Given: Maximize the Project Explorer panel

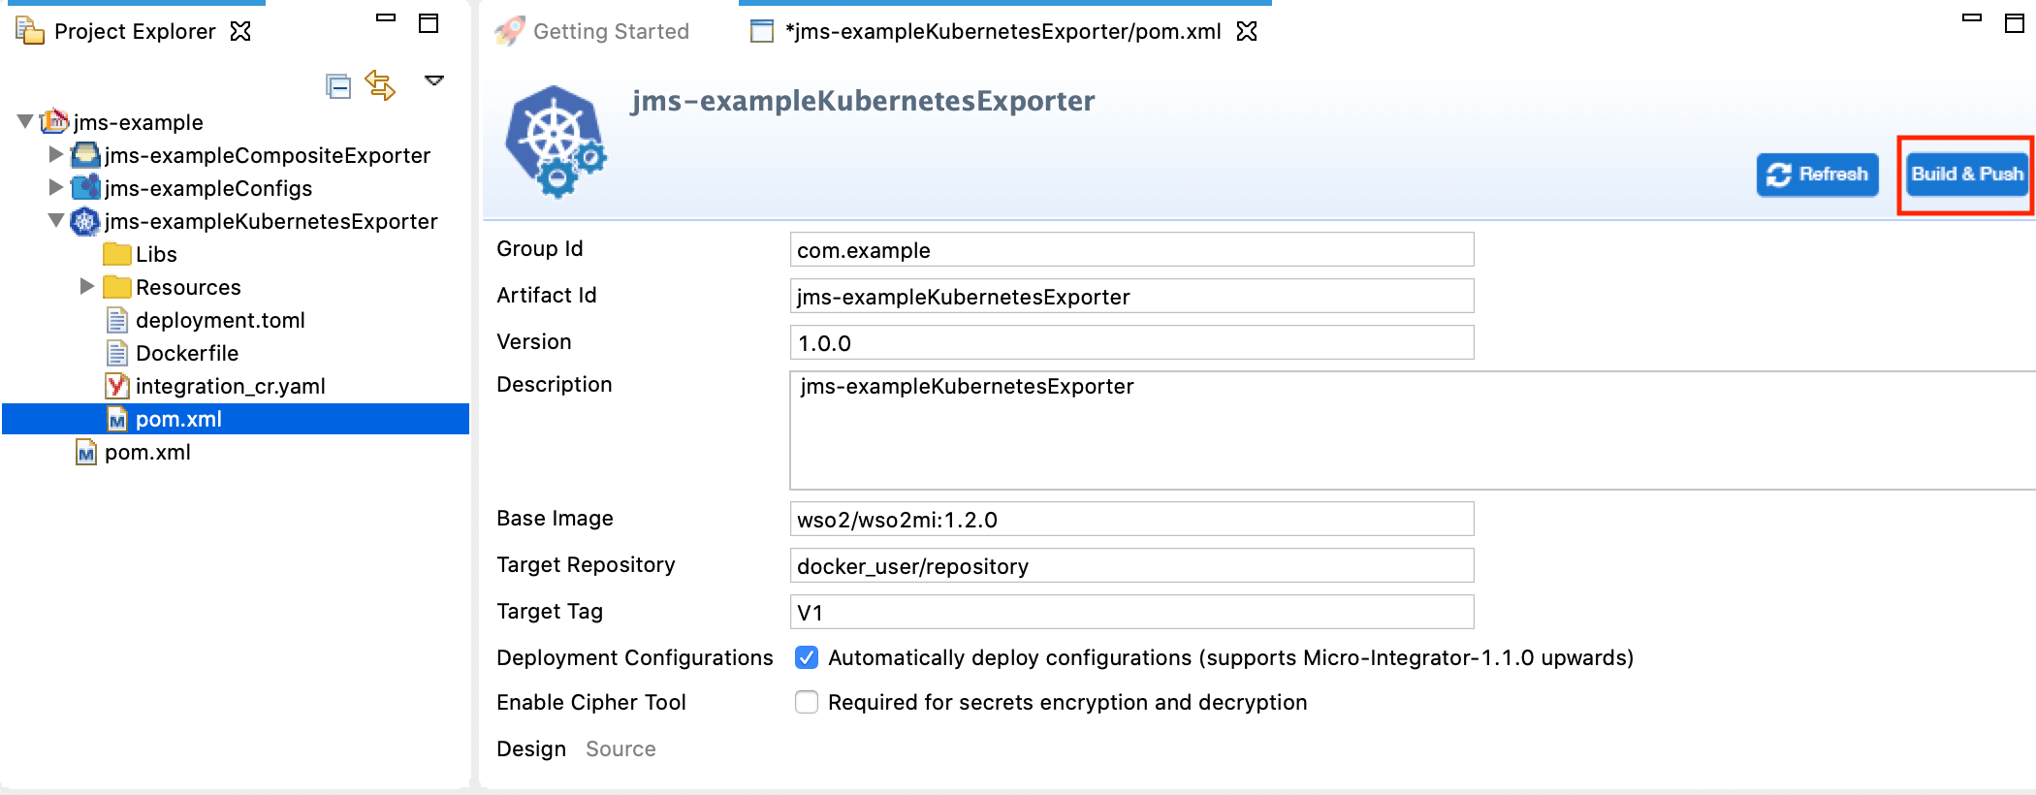Looking at the screenshot, I should 429,23.
